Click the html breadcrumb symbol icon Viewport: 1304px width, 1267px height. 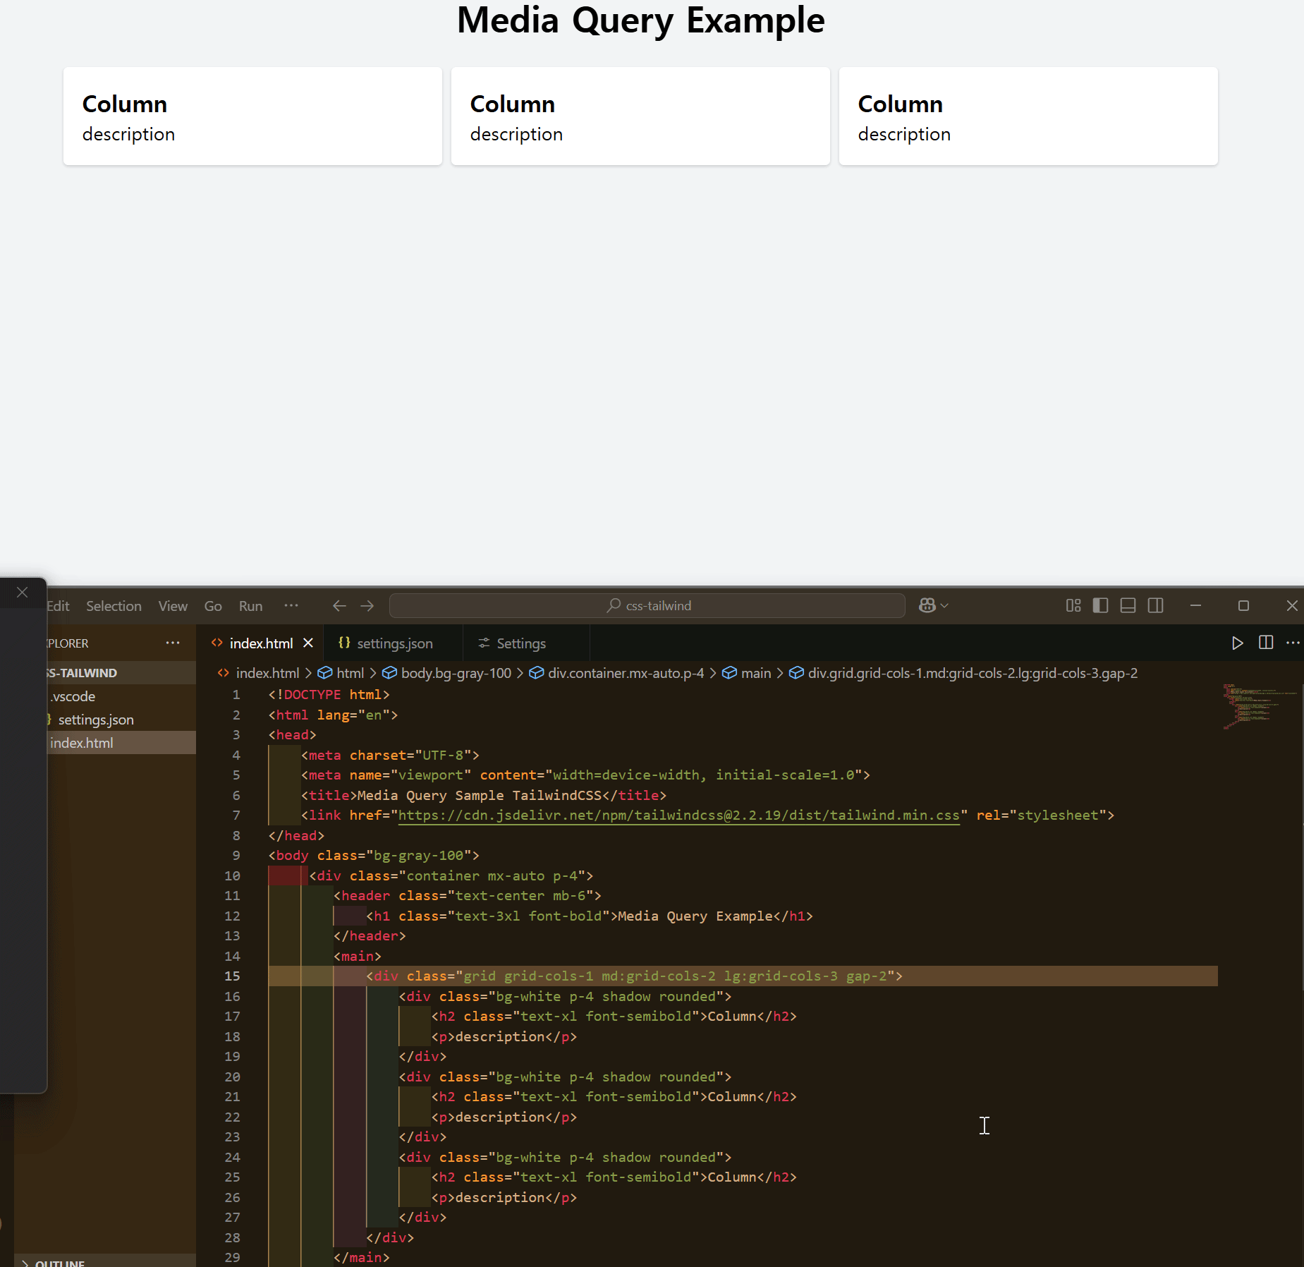(324, 673)
